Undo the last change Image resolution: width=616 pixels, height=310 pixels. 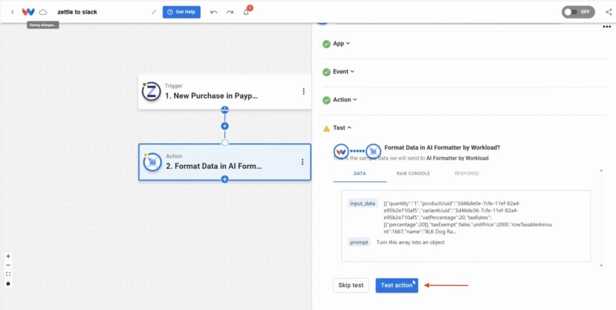tap(214, 12)
